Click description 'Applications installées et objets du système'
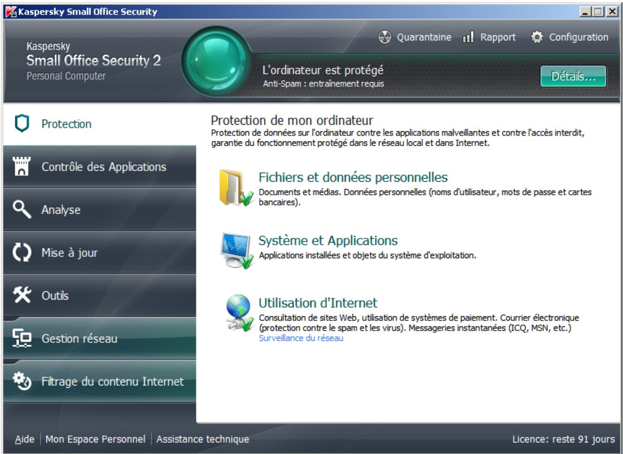The image size is (623, 454). coord(367,256)
